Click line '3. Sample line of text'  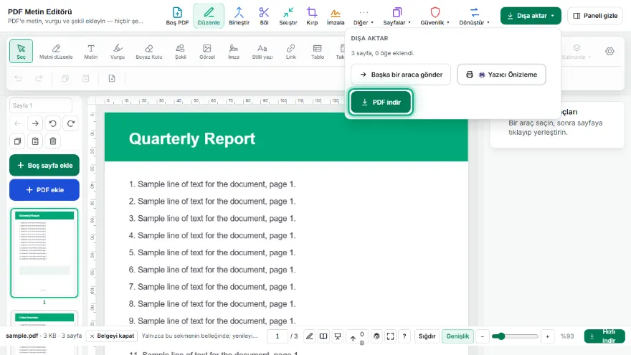(212, 219)
